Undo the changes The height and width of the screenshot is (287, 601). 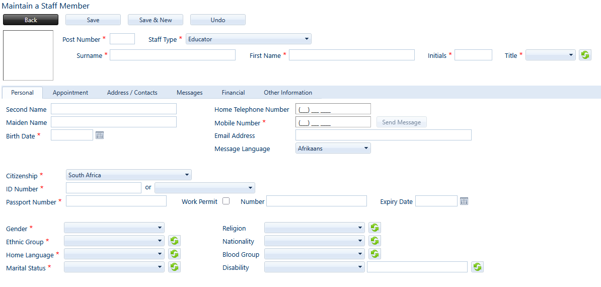(x=218, y=20)
